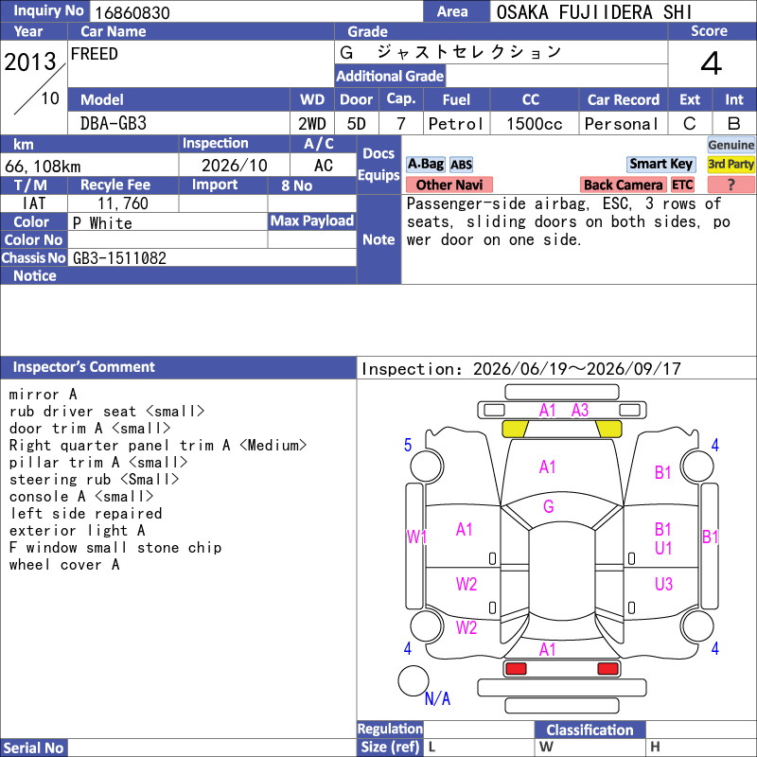Viewport: 757px width, 757px height.
Task: Click the G windshield mark on diagram
Action: click(549, 506)
